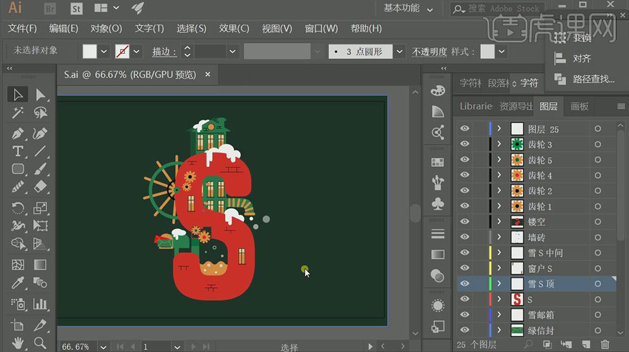Open the 对象(O) menu
Image resolution: width=629 pixels, height=352 pixels.
[x=106, y=29]
